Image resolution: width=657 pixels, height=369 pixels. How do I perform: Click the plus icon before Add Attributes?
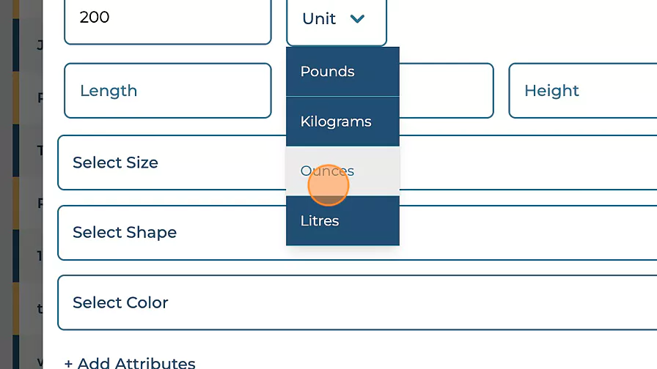pos(68,363)
